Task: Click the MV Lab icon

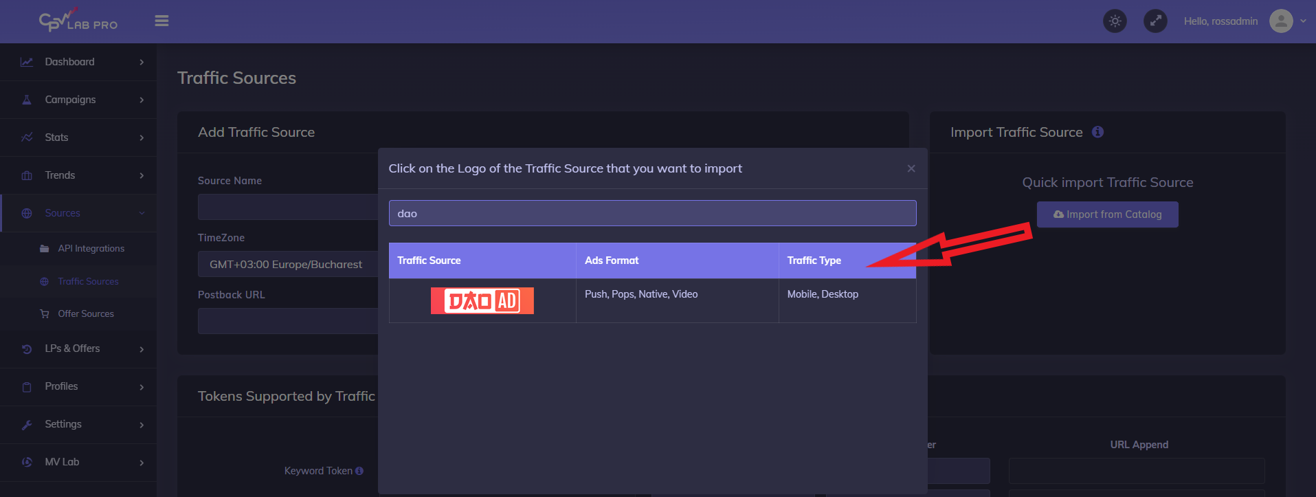Action: tap(27, 463)
